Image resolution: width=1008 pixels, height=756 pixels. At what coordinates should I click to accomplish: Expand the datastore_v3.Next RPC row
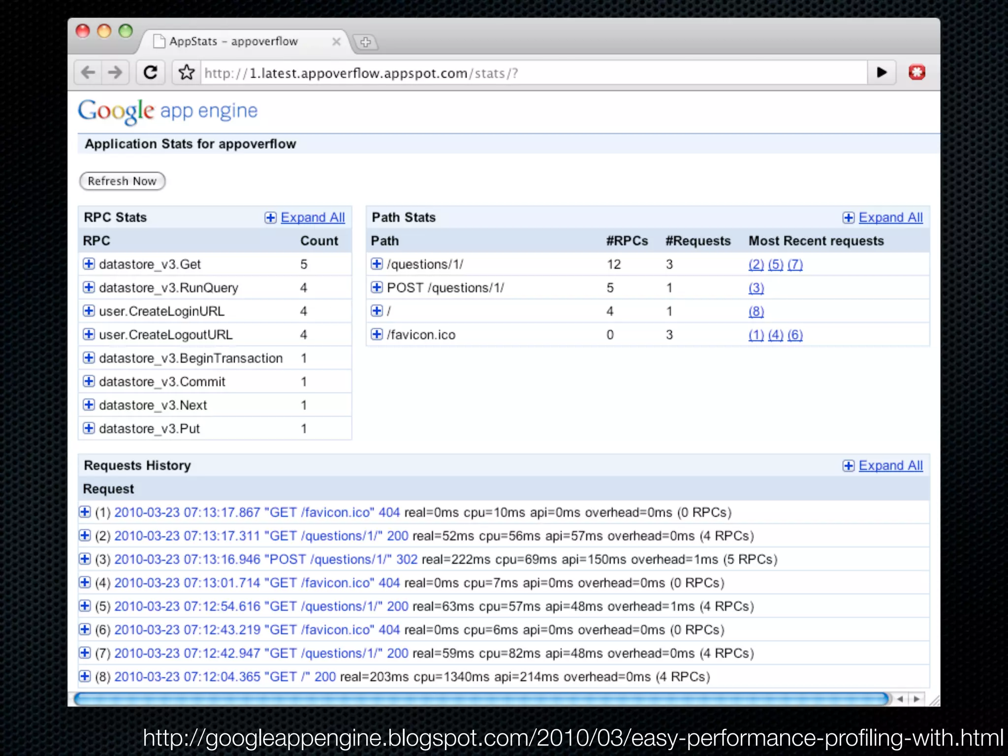(x=89, y=405)
